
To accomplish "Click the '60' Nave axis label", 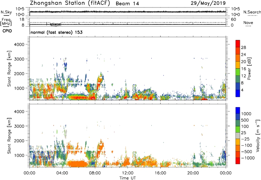I will tap(233, 19).
